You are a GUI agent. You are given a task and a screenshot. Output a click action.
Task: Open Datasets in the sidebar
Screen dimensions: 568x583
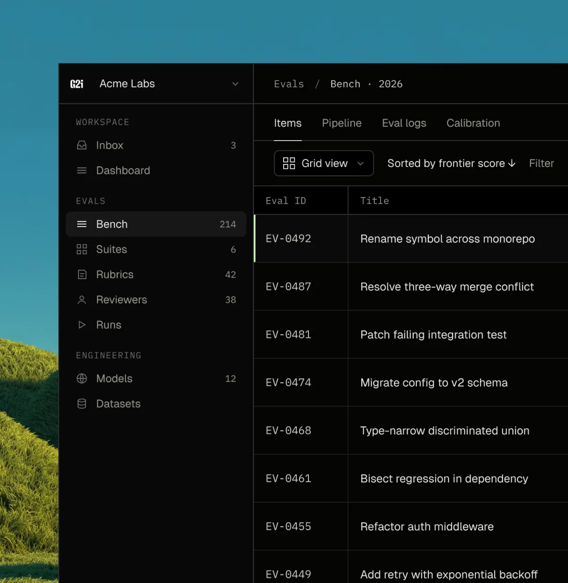pos(156,404)
